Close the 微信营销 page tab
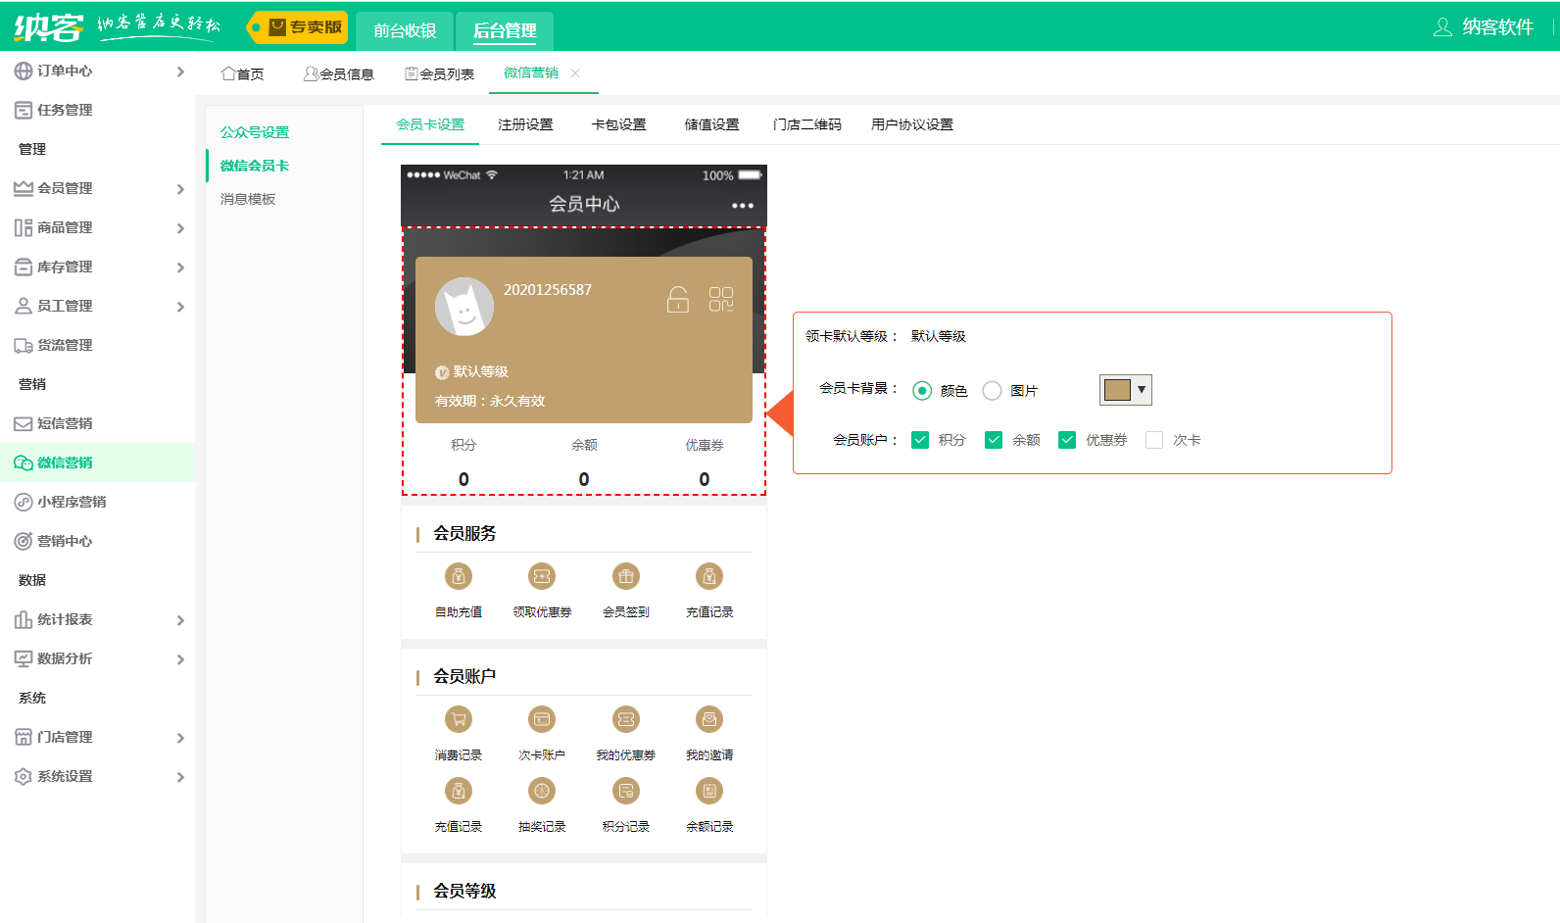This screenshot has height=923, width=1560. 575,73
